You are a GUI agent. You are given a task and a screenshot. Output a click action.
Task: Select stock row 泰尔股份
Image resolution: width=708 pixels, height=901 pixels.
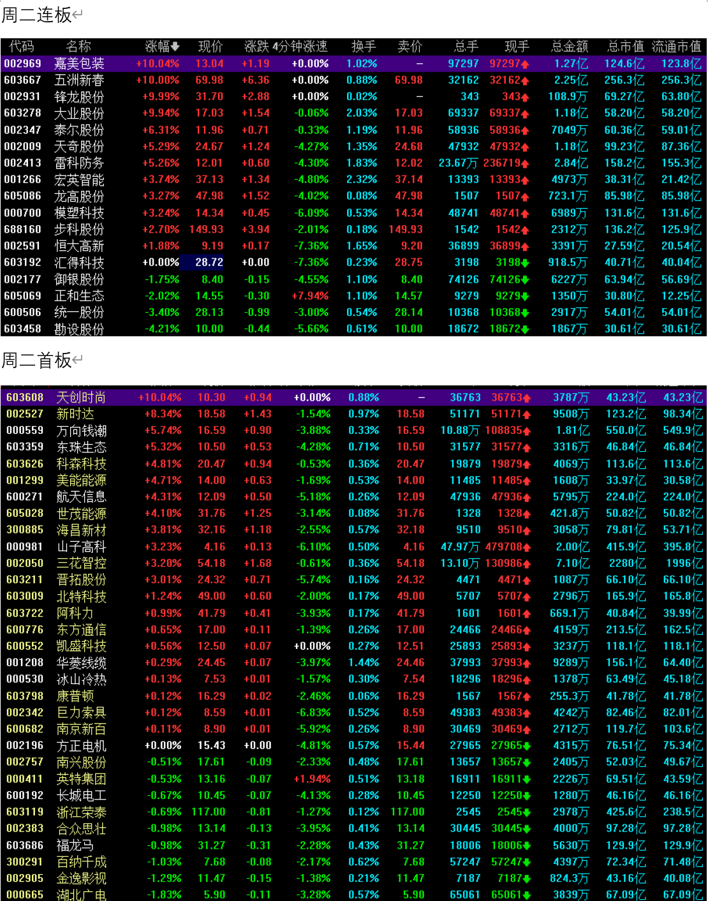[353, 130]
